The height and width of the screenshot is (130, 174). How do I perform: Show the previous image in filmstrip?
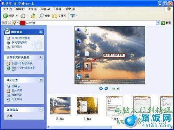point(101,88)
